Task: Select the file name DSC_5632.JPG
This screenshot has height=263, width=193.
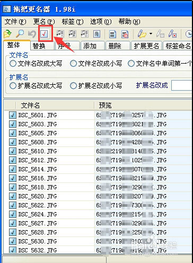Action: coord(38,250)
